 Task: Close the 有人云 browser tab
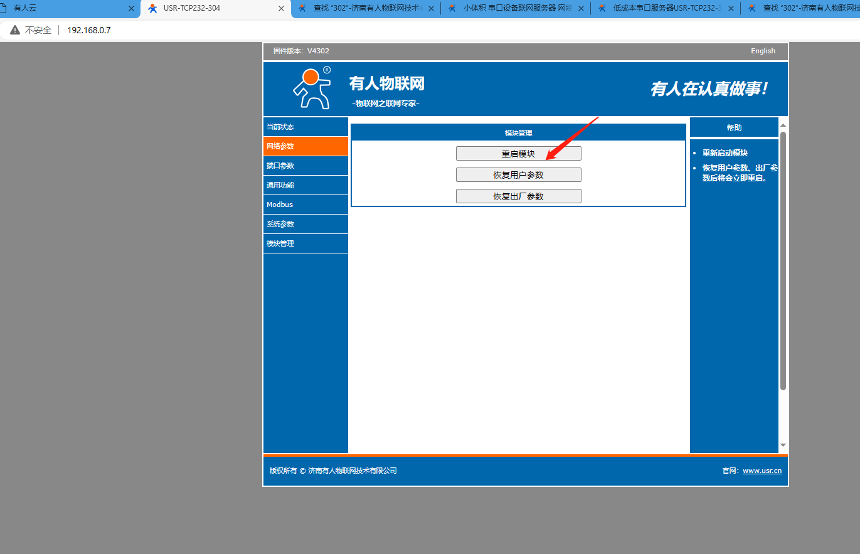point(131,9)
